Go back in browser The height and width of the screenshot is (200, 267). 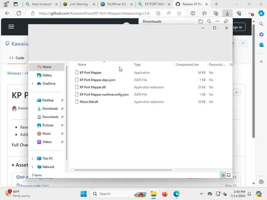[7, 13]
